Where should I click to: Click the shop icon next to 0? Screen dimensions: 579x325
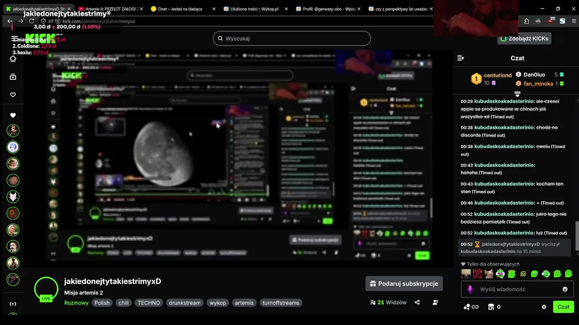pos(491,307)
